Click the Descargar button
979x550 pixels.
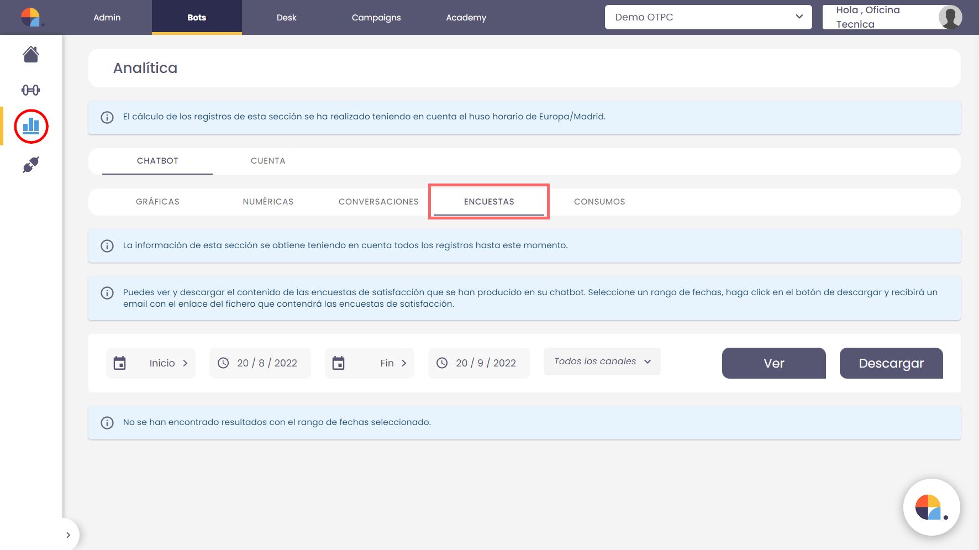pos(891,363)
